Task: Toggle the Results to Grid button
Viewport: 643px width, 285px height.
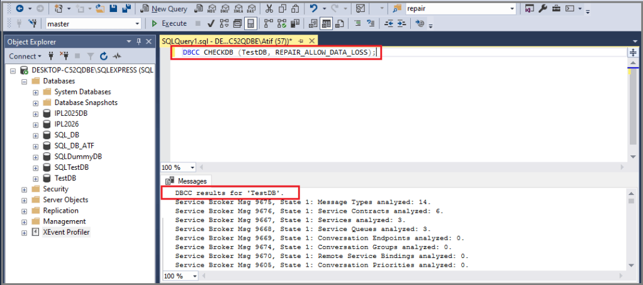Action: [326, 23]
